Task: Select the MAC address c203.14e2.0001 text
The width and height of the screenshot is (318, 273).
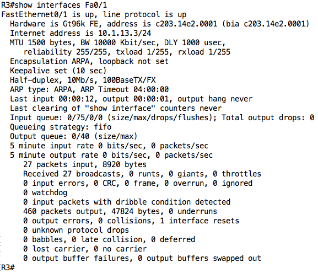Action: click(186, 24)
